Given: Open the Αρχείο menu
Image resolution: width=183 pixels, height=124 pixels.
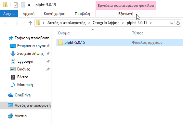Looking at the screenshot, I should click(x=9, y=14).
